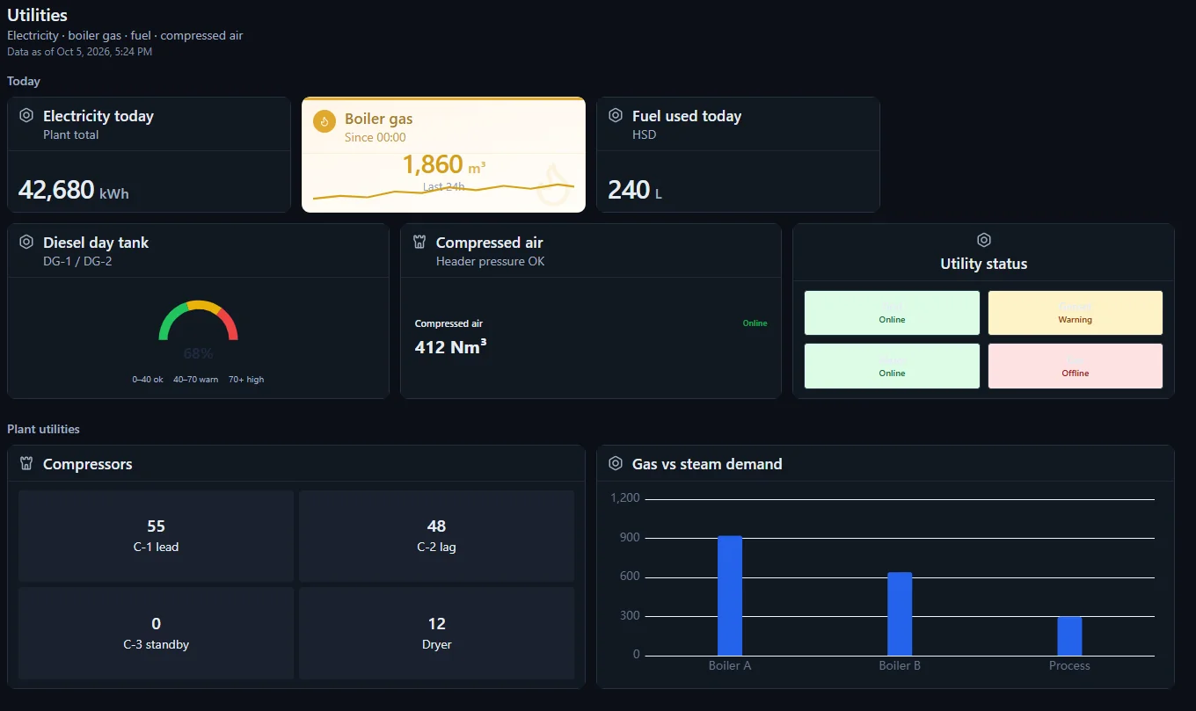Click the Compressed air card header icon

tap(419, 242)
